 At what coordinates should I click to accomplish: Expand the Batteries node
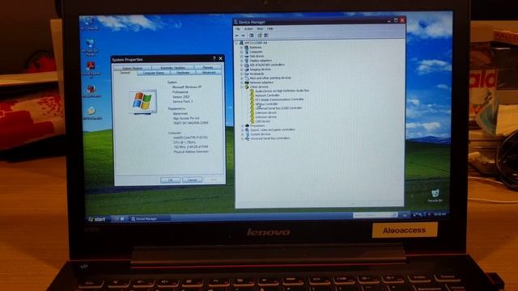coord(241,47)
